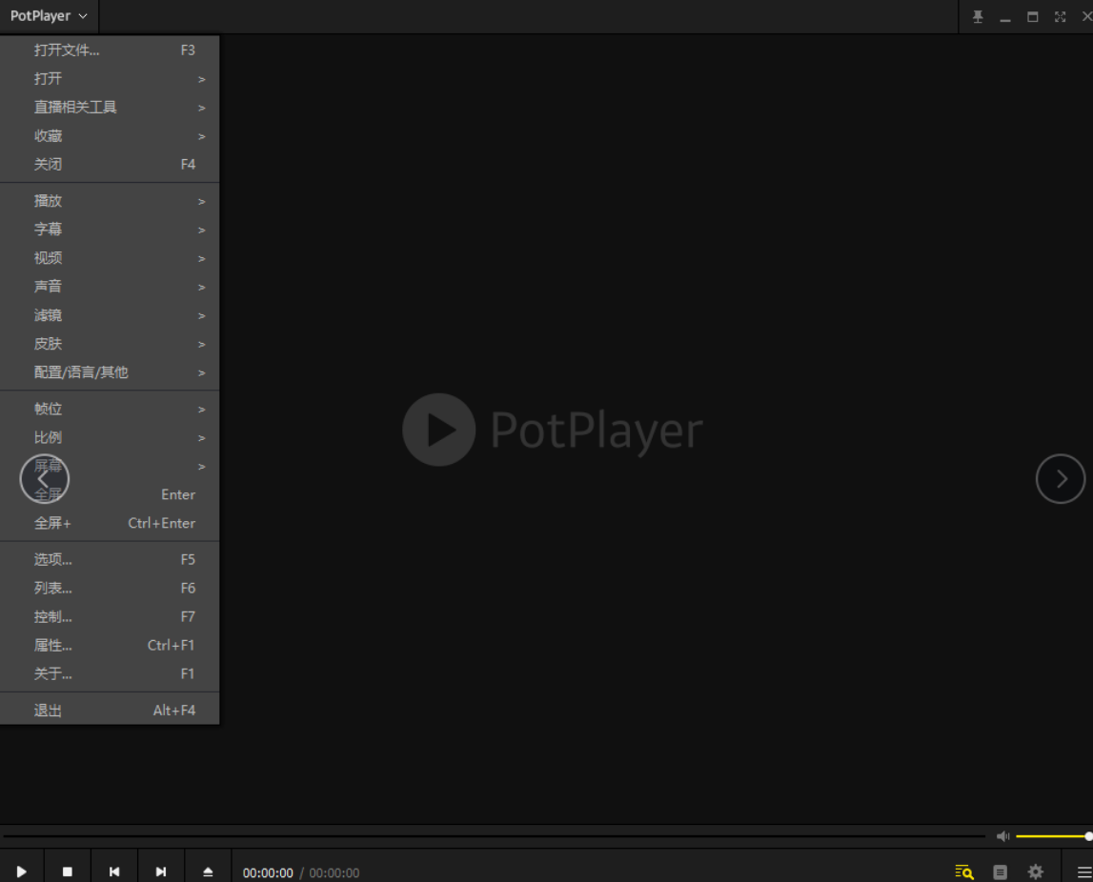
Task: Click the hamburger menu icon at bottom right
Action: pyautogui.click(x=1084, y=872)
